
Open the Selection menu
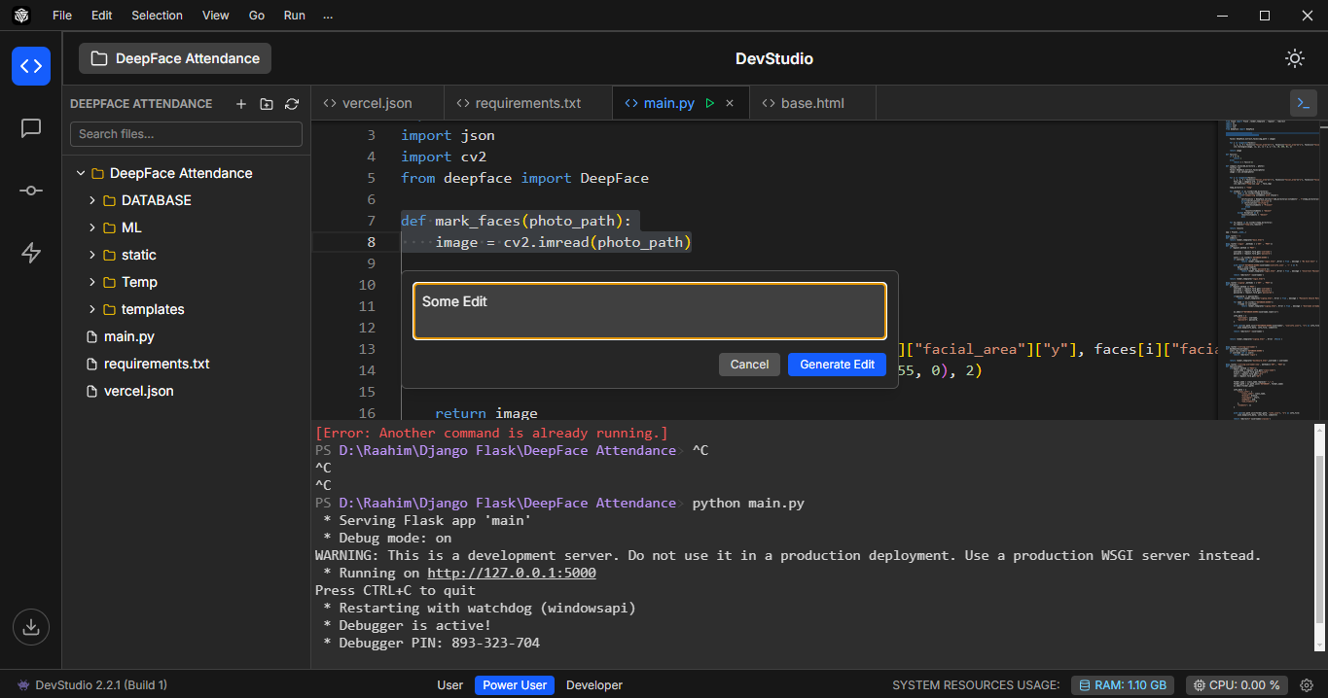[x=157, y=16]
